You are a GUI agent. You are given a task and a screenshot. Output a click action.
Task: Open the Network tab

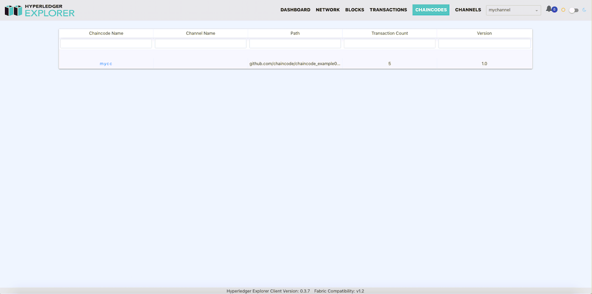click(x=328, y=10)
